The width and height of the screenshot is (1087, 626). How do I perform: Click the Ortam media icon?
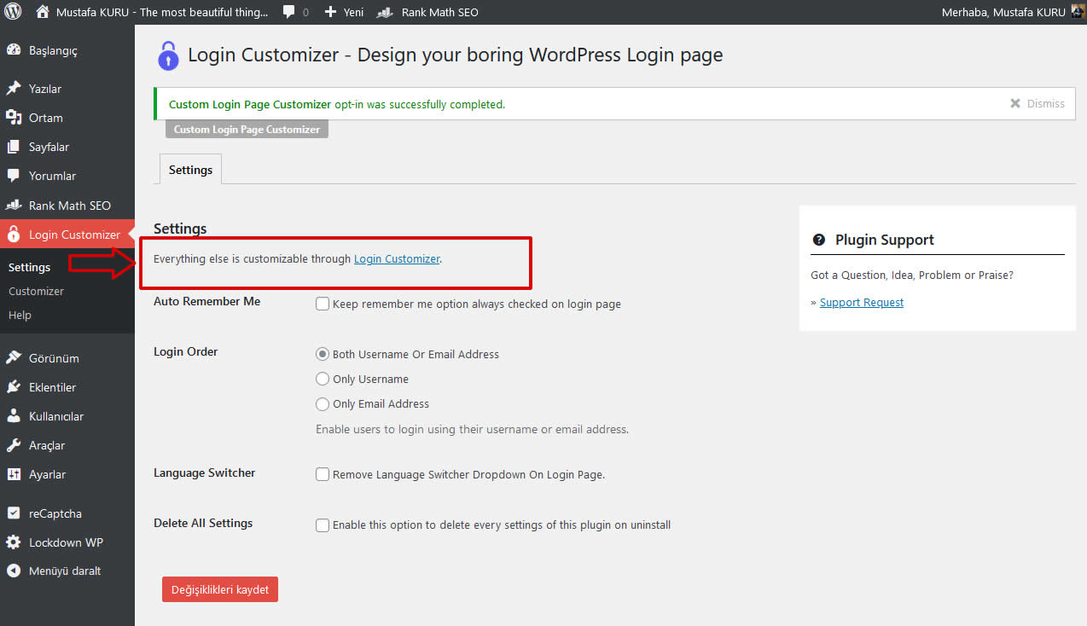14,118
